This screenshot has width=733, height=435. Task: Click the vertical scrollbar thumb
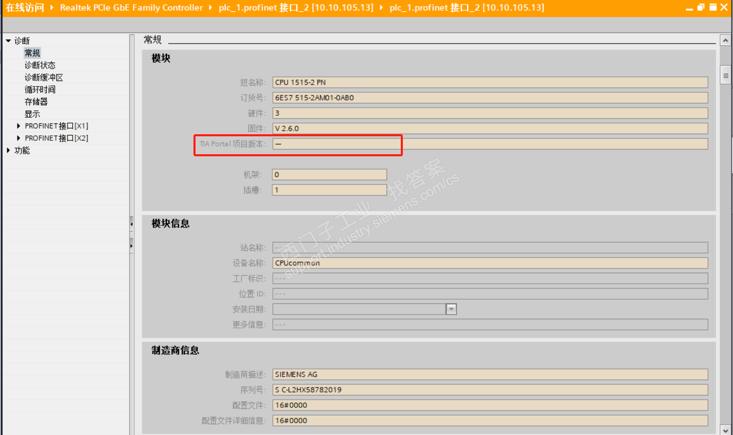(725, 75)
